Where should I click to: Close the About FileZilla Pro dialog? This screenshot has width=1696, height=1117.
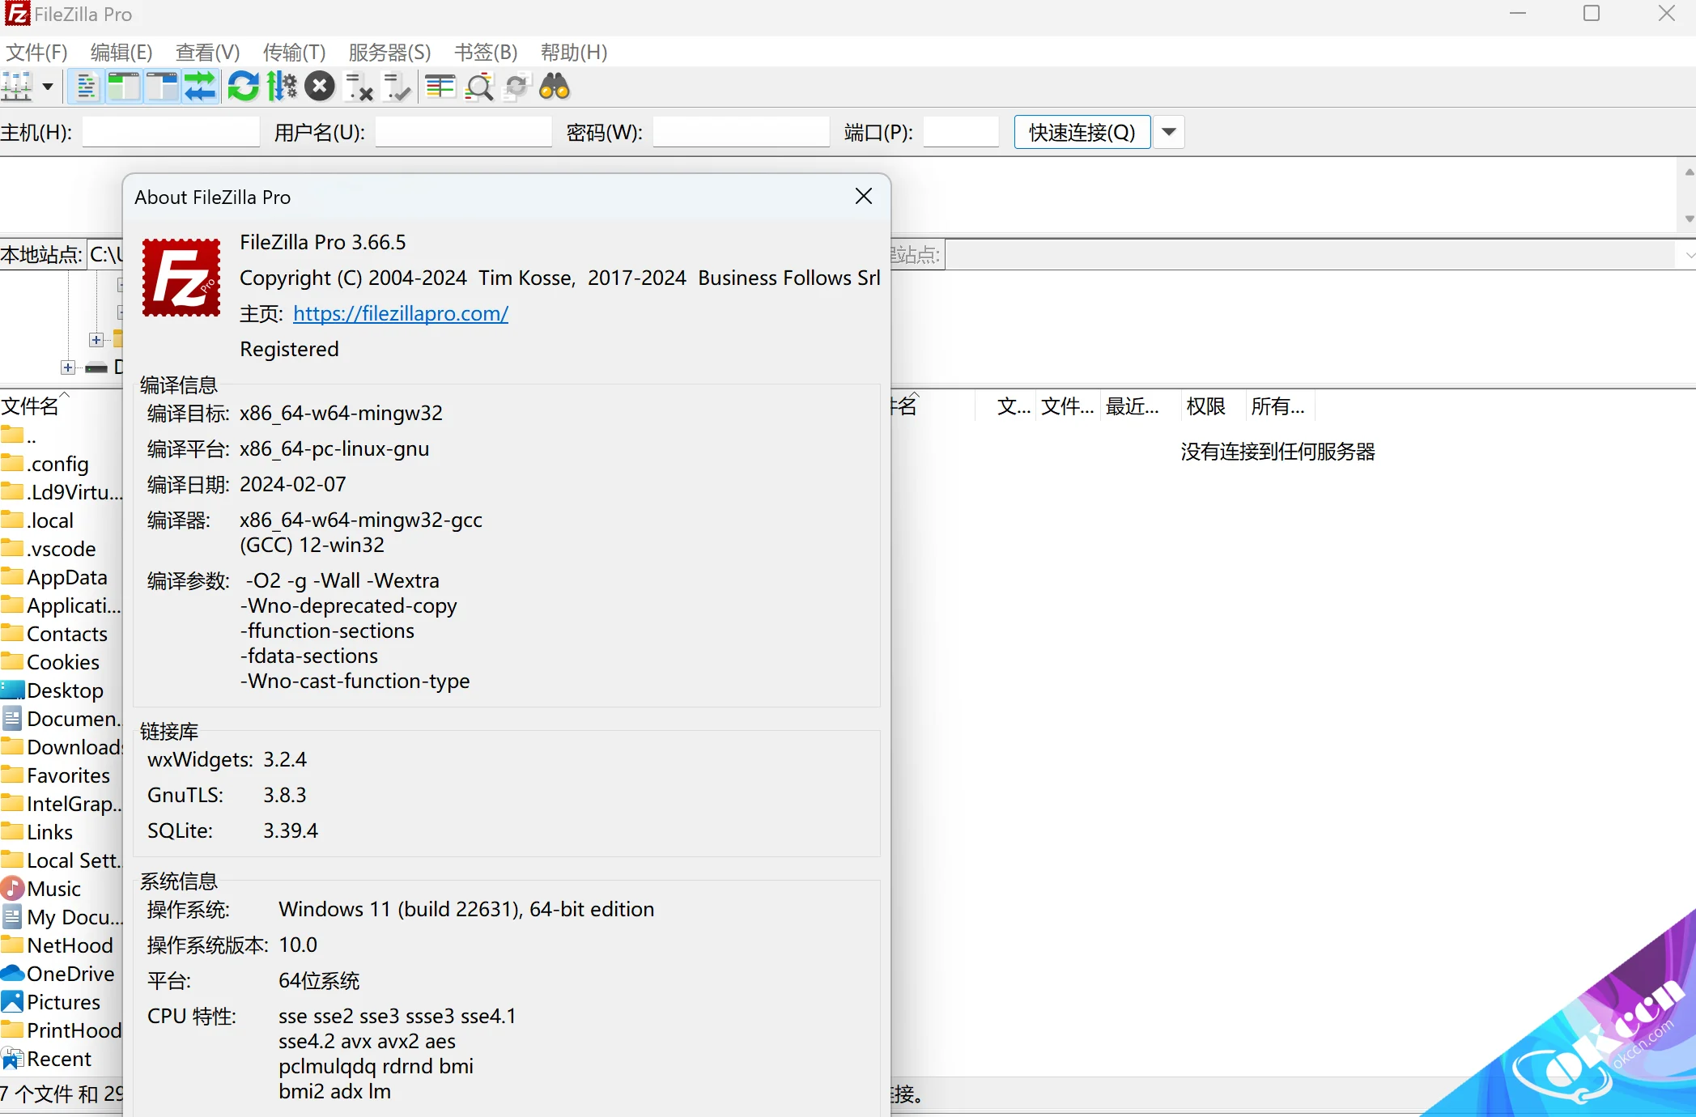[864, 197]
